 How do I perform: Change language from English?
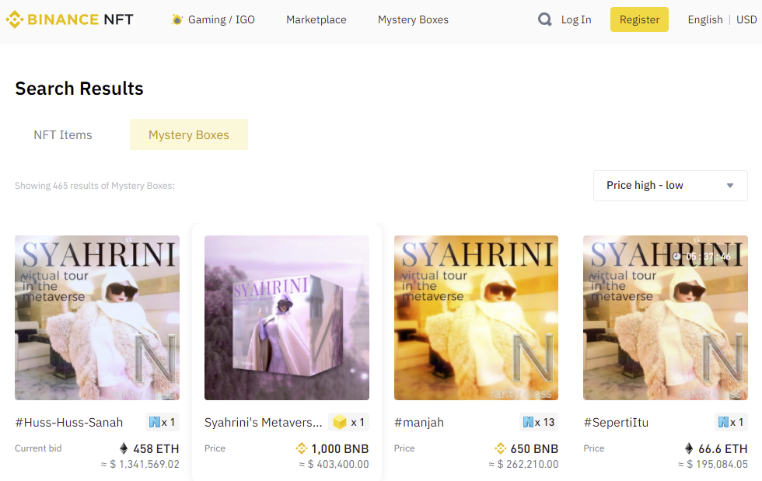pyautogui.click(x=705, y=19)
